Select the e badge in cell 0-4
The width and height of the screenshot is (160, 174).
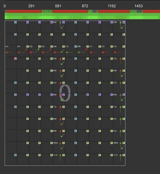click(64, 22)
